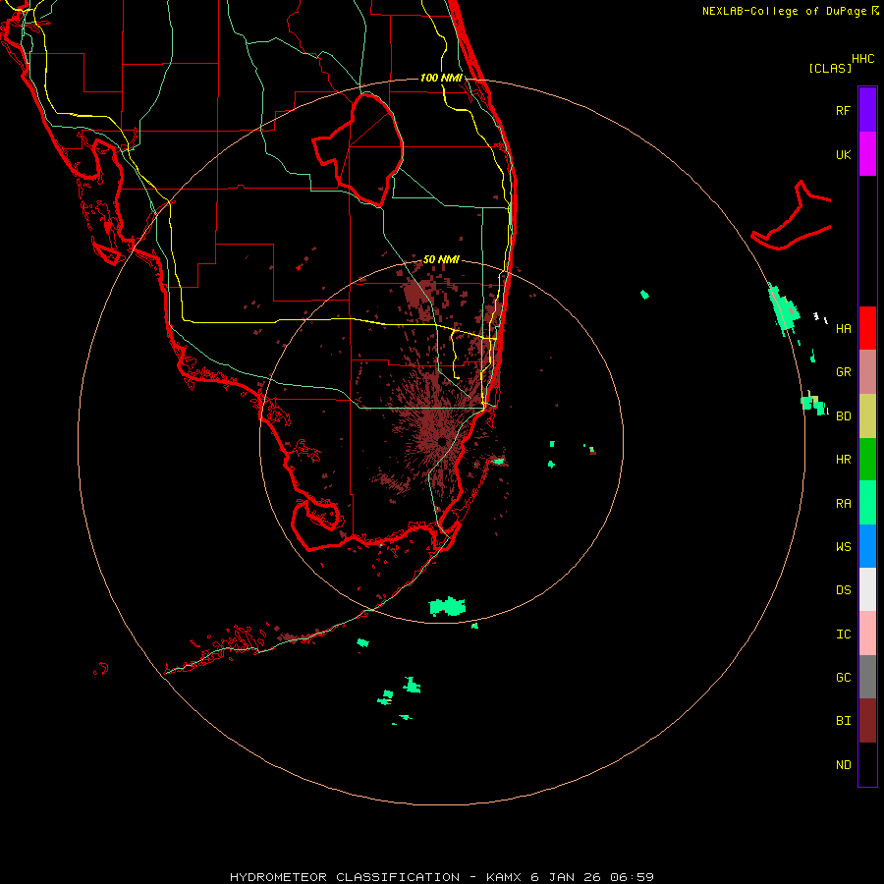Click the RA legend label

coord(843,504)
